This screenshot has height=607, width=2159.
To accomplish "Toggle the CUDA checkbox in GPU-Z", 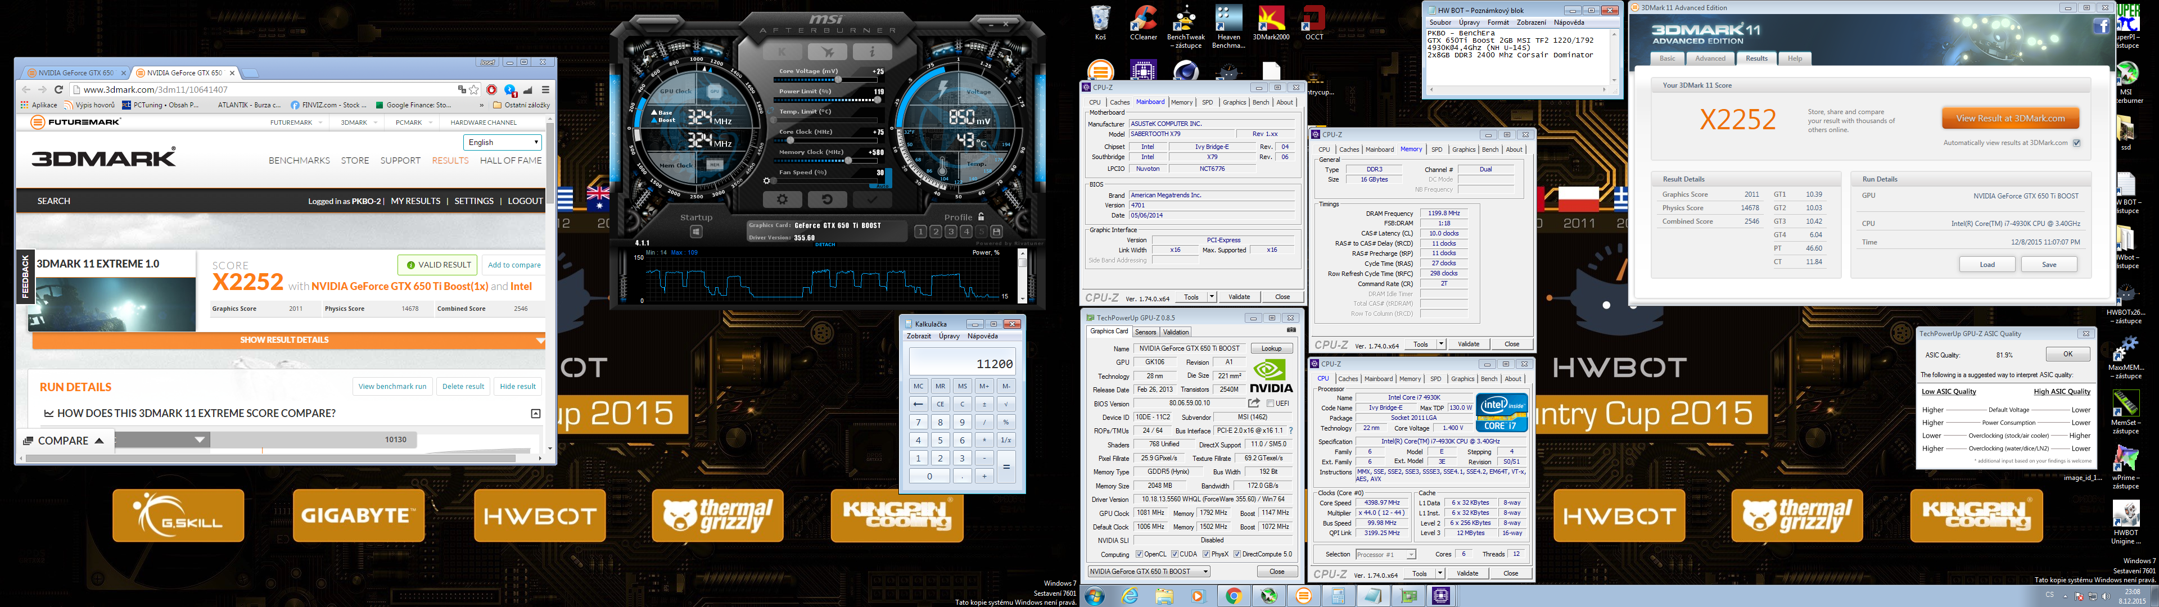I will pyautogui.click(x=1174, y=554).
